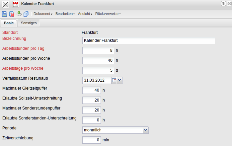The width and height of the screenshot is (232, 146).
Task: Switch to the Sonstiges tab
Action: [29, 23]
